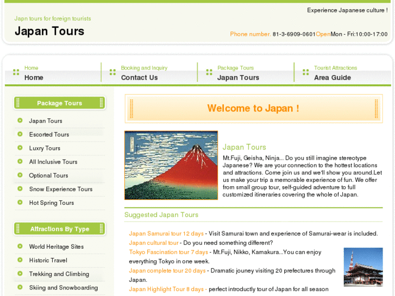Click the bullet icon beside Escorted Tours
This screenshot has height=296, width=395.
[20, 134]
